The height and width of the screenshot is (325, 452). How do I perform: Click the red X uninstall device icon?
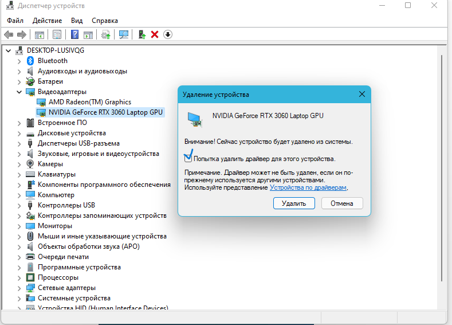pos(155,34)
